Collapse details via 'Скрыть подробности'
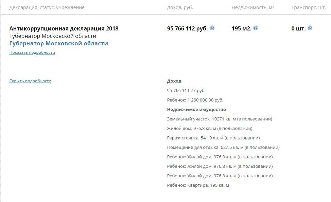The height and width of the screenshot is (202, 331). pyautogui.click(x=30, y=81)
